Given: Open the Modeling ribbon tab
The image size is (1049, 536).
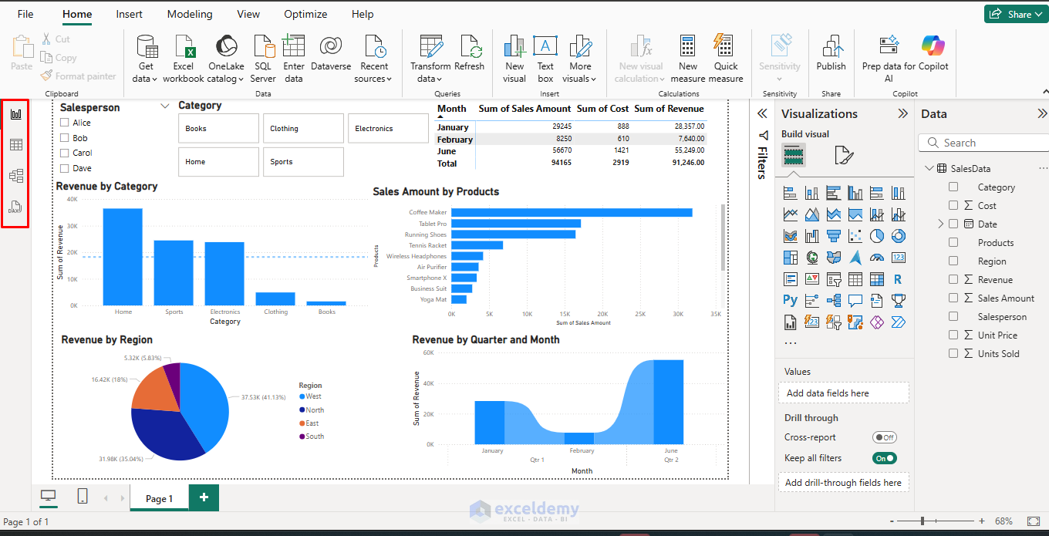Looking at the screenshot, I should pyautogui.click(x=190, y=14).
